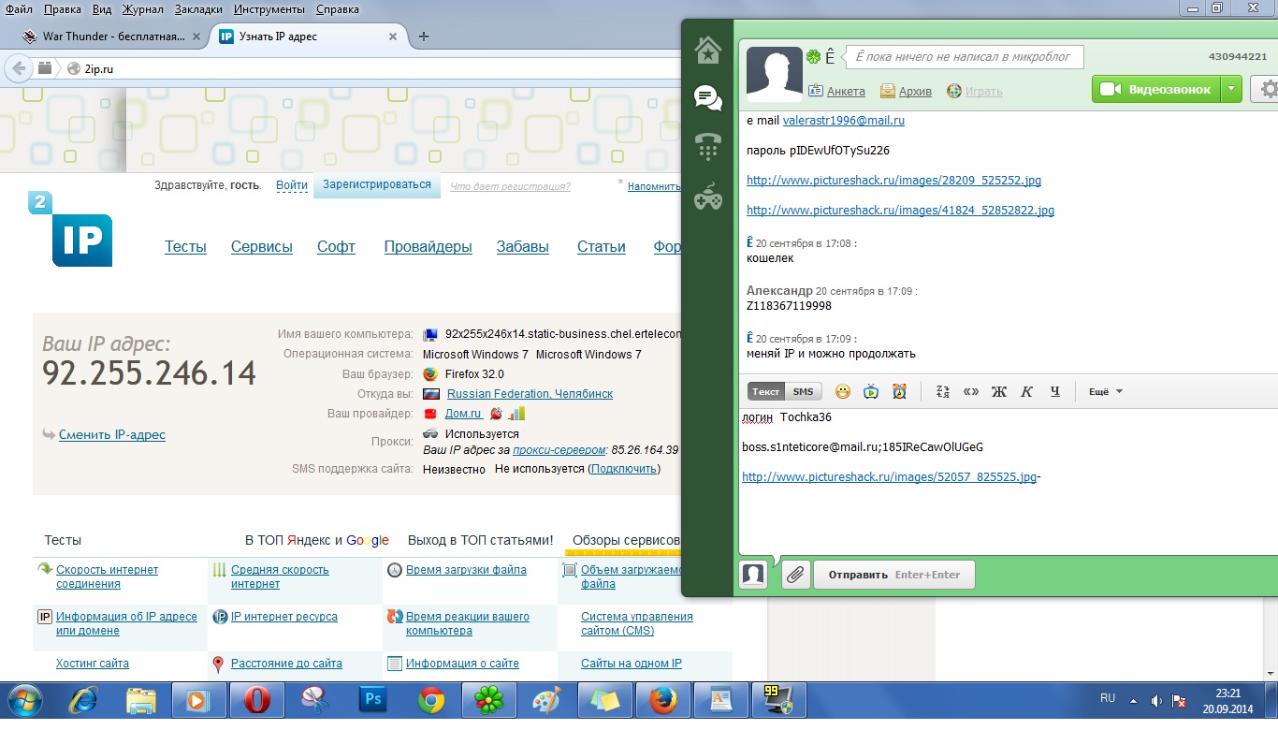Open Скорость интернет соединения test link
The image size is (1278, 730).
coord(107,577)
